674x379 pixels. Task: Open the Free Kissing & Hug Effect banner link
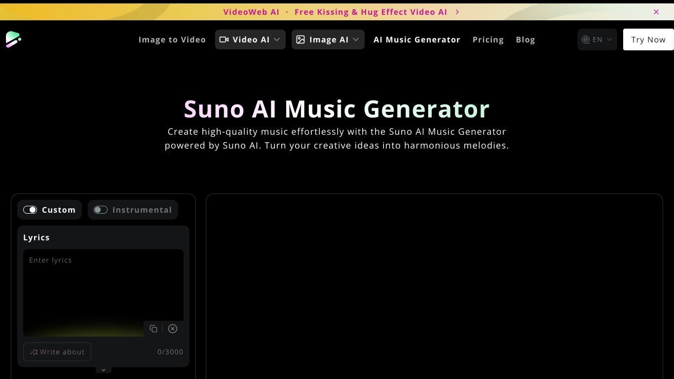pos(371,12)
